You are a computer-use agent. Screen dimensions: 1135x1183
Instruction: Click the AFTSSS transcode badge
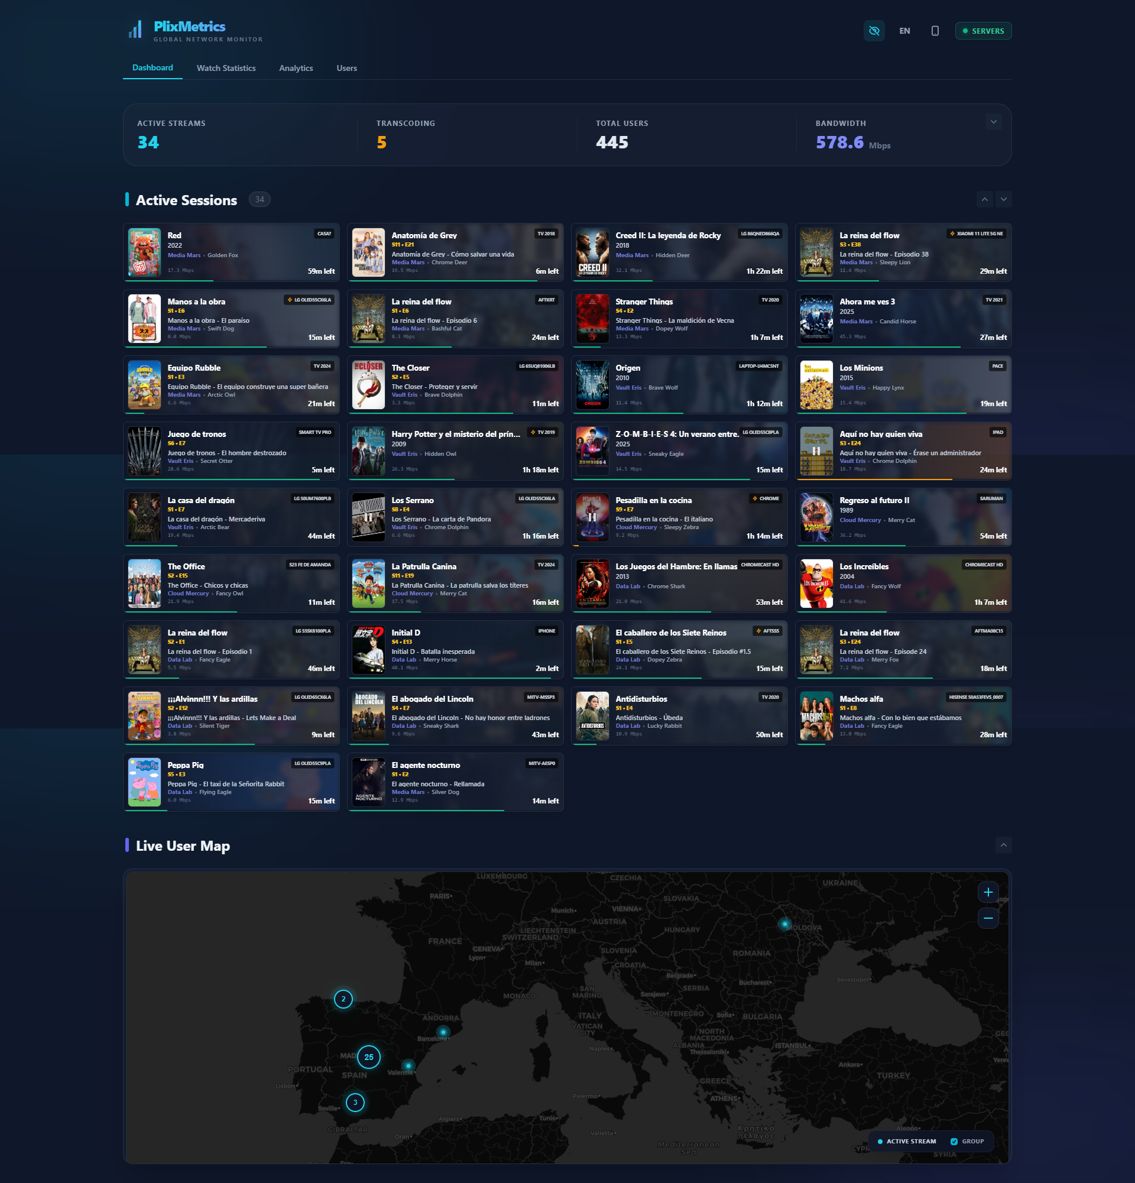(x=767, y=631)
